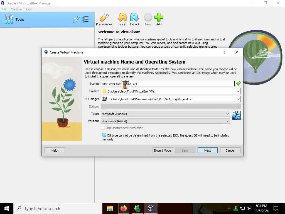The width and height of the screenshot is (285, 214).
Task: Open the Help menu in the menu bar
Action: [x=29, y=9]
